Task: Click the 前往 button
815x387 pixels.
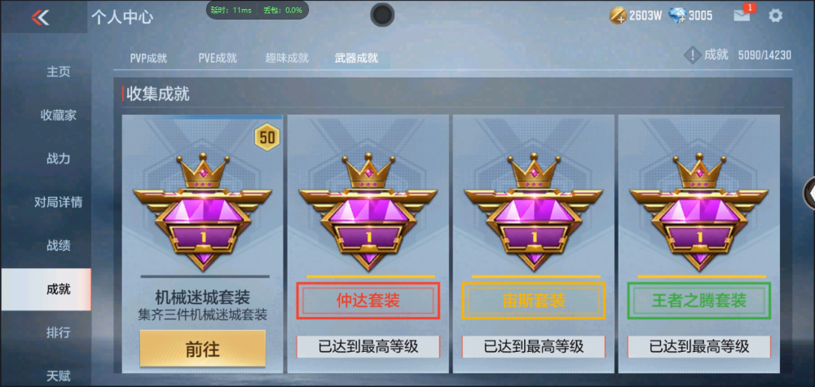Action: click(202, 349)
